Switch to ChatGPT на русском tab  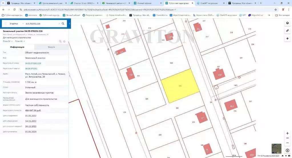coord(210,3)
